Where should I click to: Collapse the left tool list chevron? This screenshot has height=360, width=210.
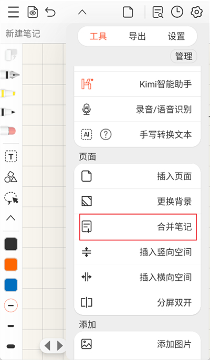[x=10, y=218]
